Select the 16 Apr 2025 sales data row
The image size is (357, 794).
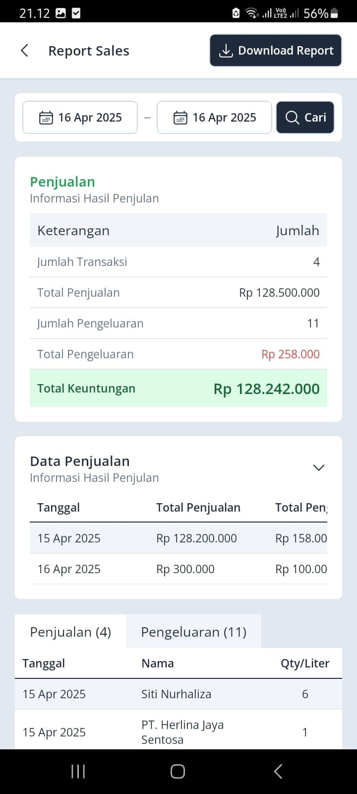tap(178, 569)
